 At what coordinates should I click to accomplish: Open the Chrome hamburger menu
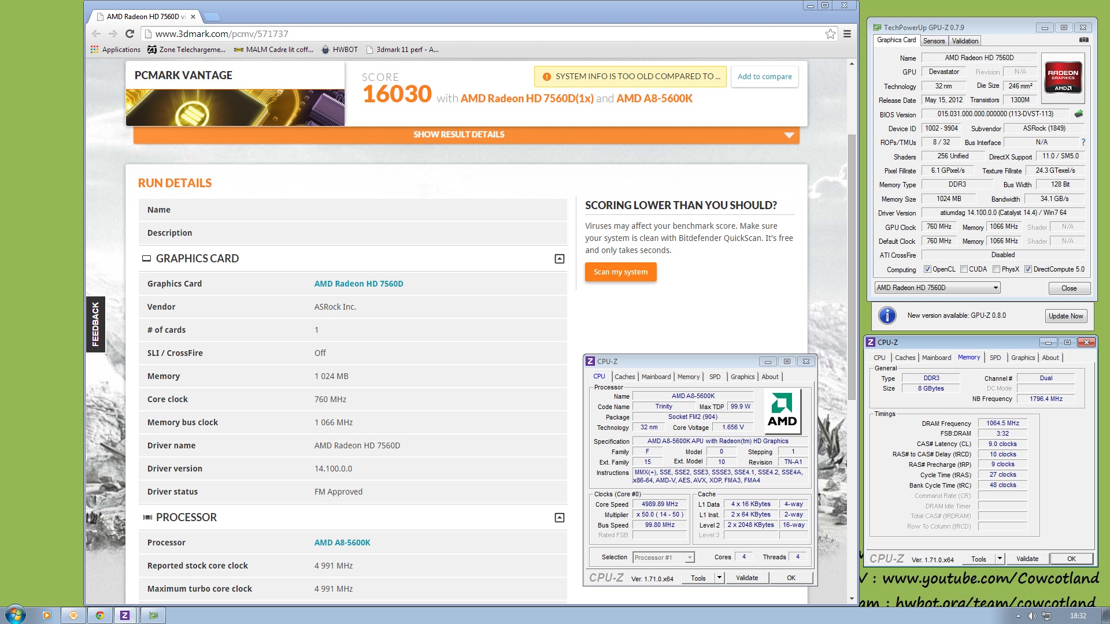tap(847, 34)
